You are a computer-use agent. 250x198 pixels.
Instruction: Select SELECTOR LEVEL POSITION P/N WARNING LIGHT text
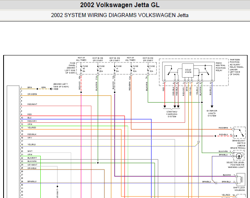pyautogui.click(x=236, y=165)
